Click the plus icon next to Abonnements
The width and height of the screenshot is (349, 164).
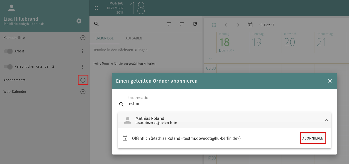83,80
